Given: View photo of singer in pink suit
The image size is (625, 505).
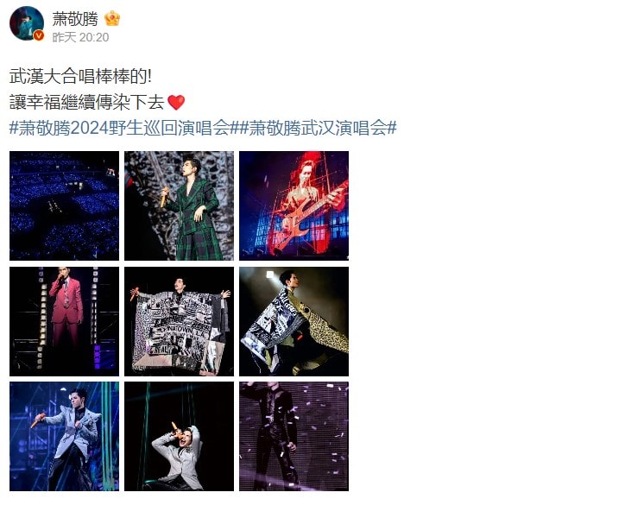Looking at the screenshot, I should (64, 321).
